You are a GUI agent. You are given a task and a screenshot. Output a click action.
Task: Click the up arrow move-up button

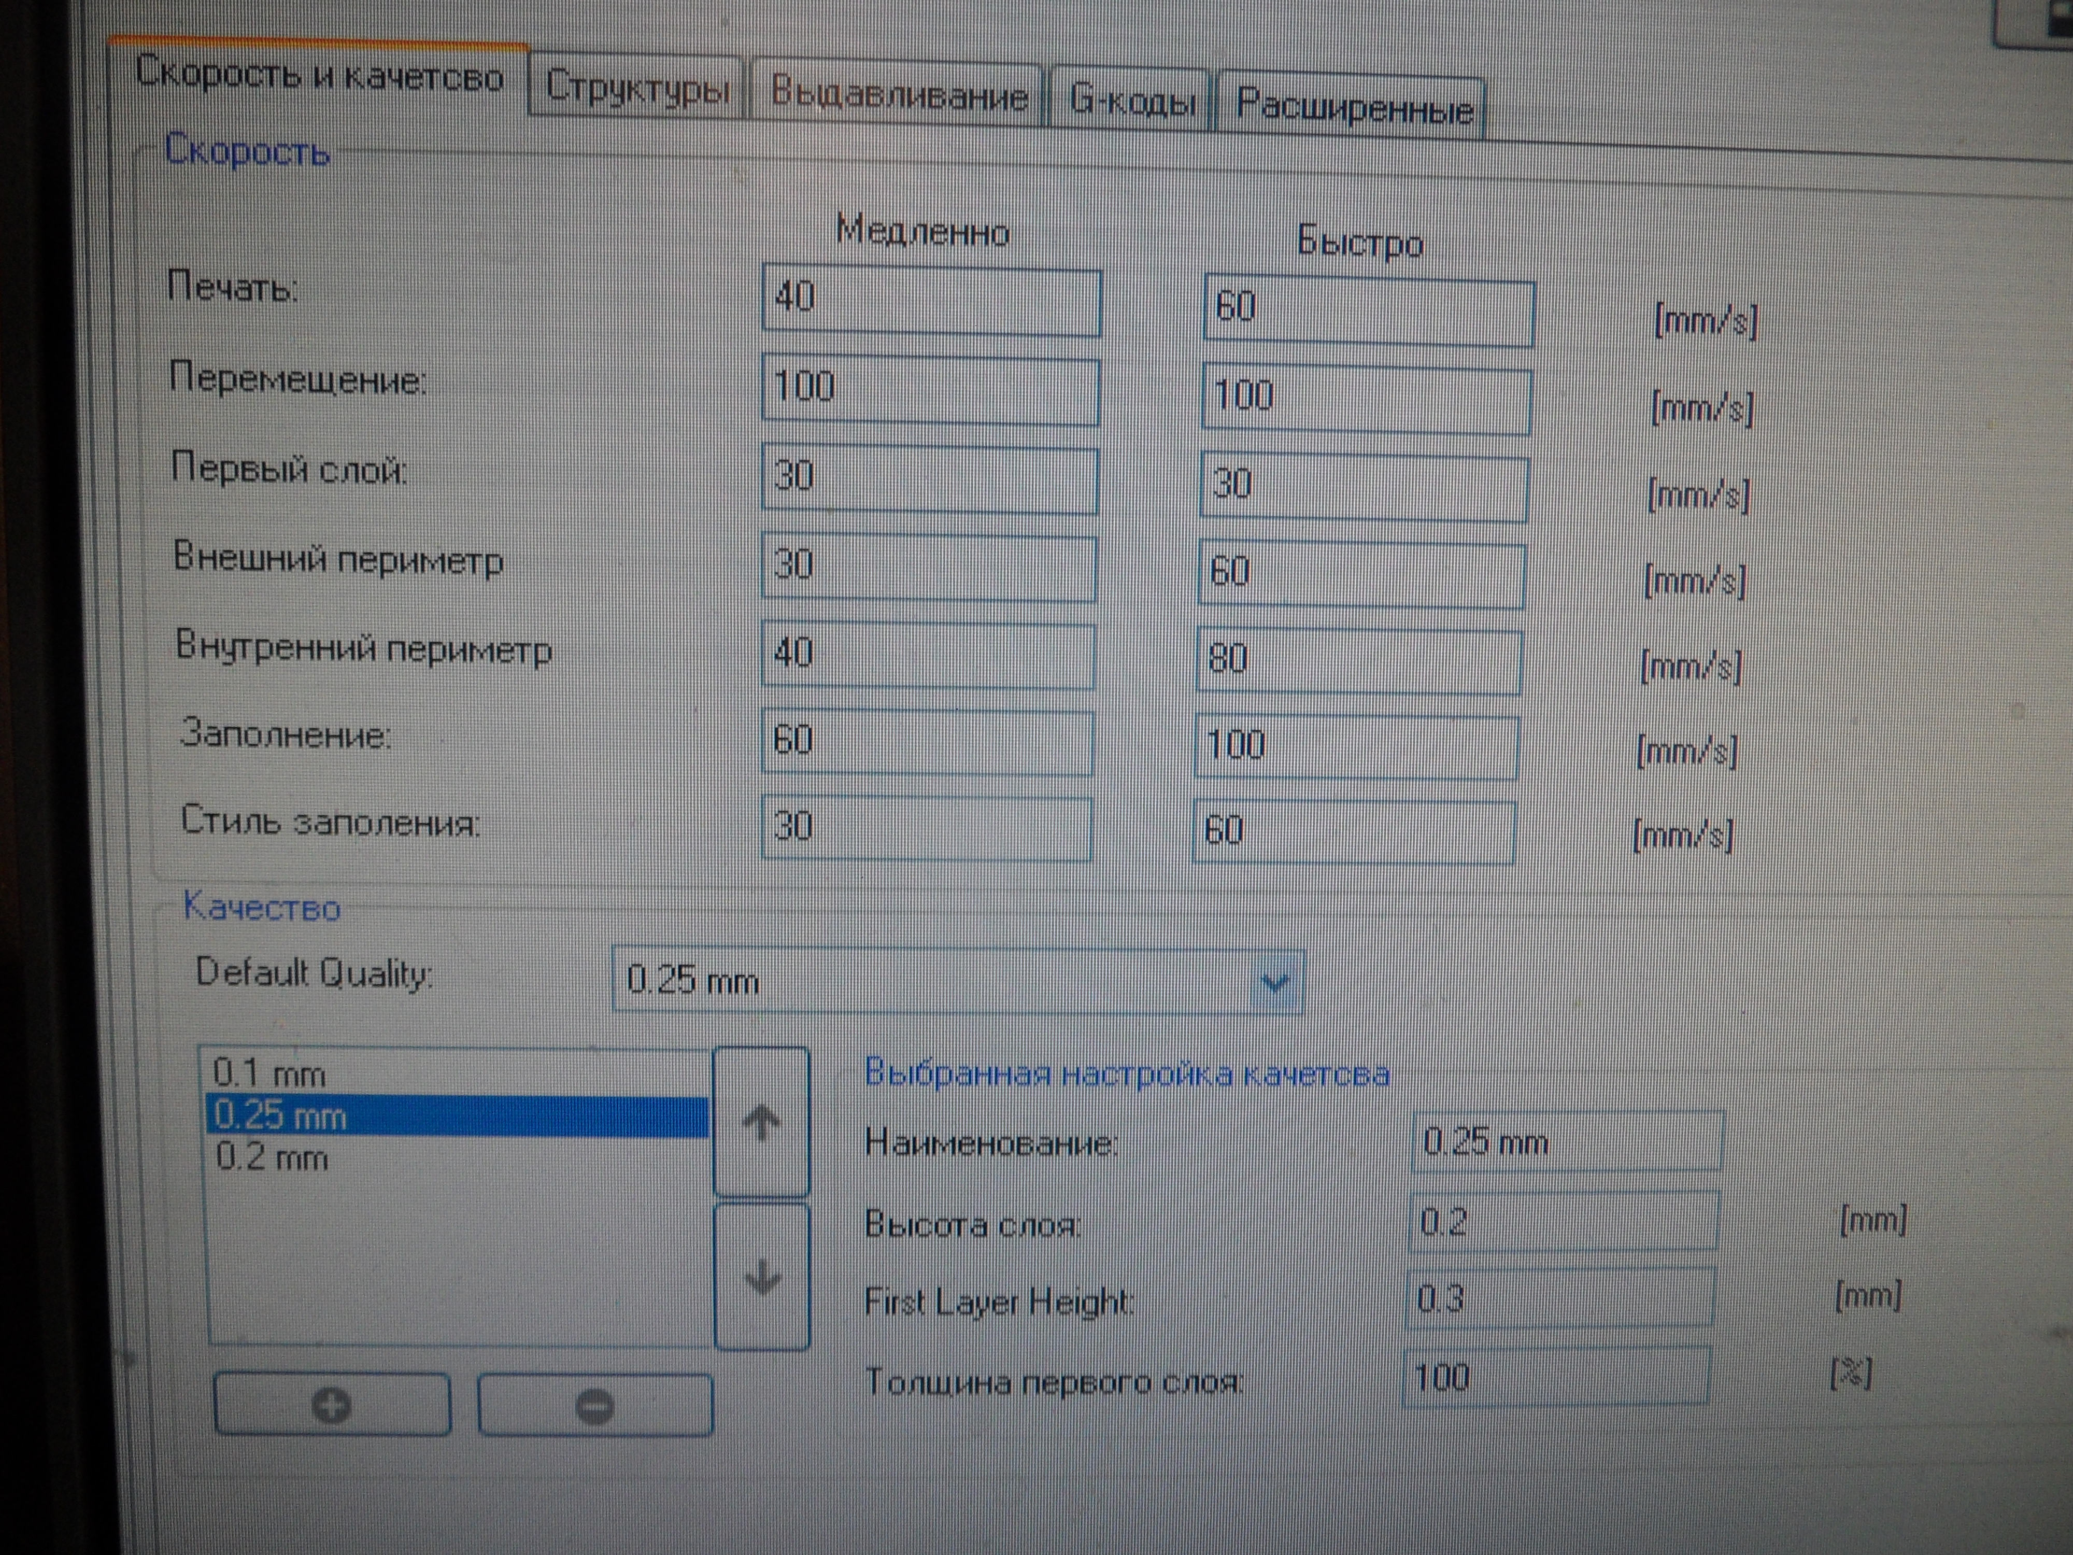coord(761,1122)
